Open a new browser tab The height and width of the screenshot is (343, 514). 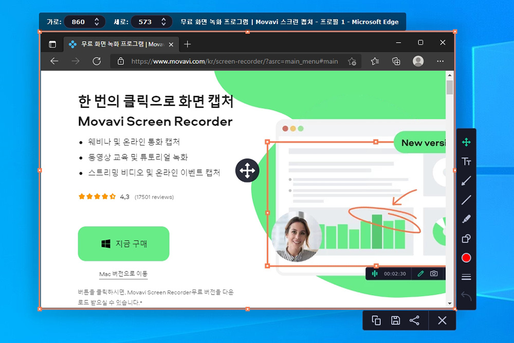187,44
